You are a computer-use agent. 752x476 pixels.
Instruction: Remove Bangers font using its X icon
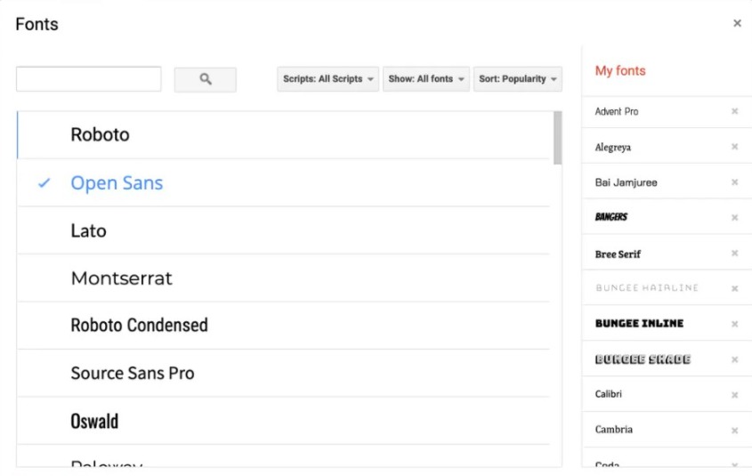[x=734, y=218]
